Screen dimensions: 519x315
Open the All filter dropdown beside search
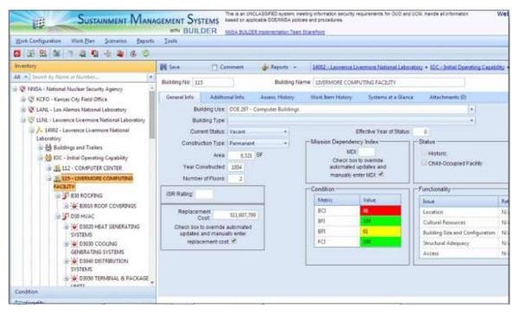[x=20, y=77]
